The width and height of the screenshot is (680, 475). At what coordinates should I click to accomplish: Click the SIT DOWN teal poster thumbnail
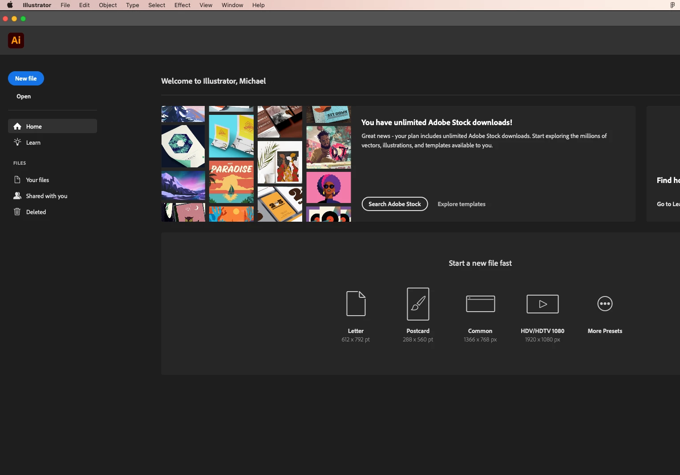(x=328, y=114)
